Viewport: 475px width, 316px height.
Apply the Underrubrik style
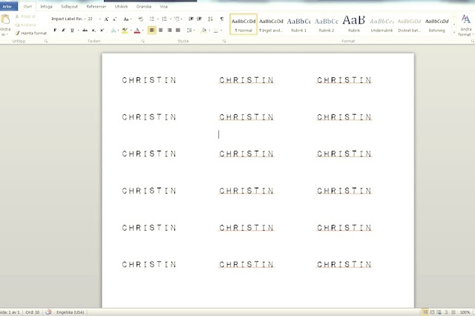tap(381, 24)
